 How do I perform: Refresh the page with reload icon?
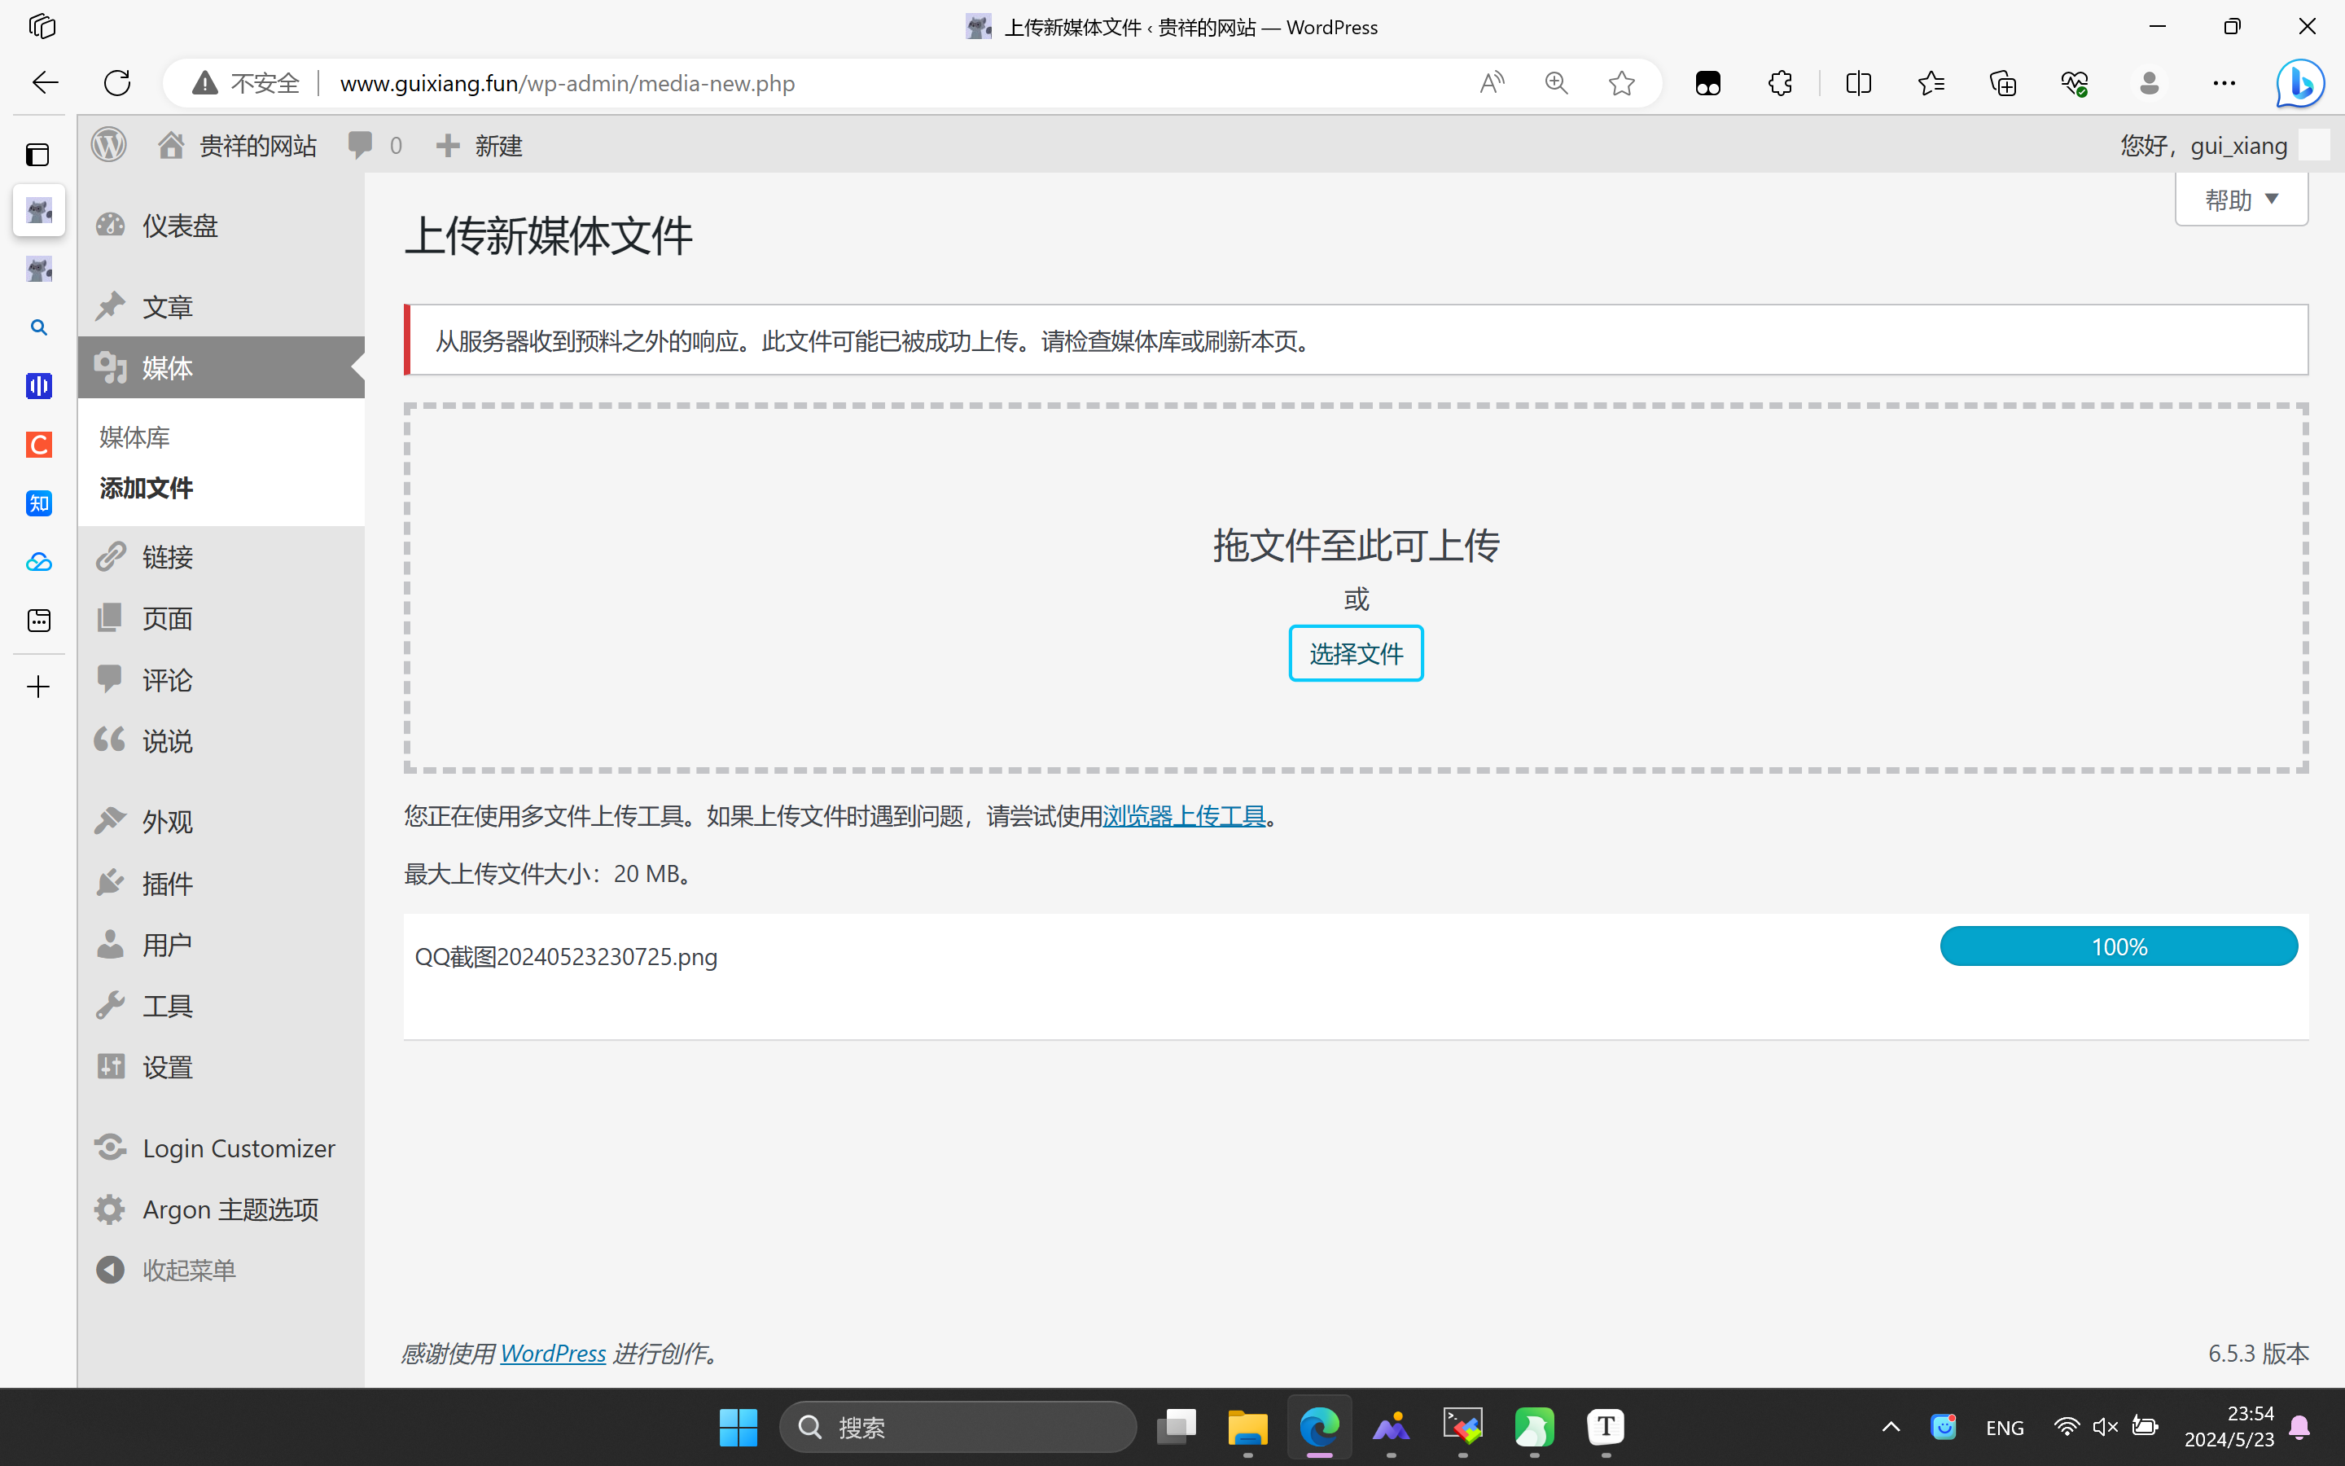[x=117, y=83]
